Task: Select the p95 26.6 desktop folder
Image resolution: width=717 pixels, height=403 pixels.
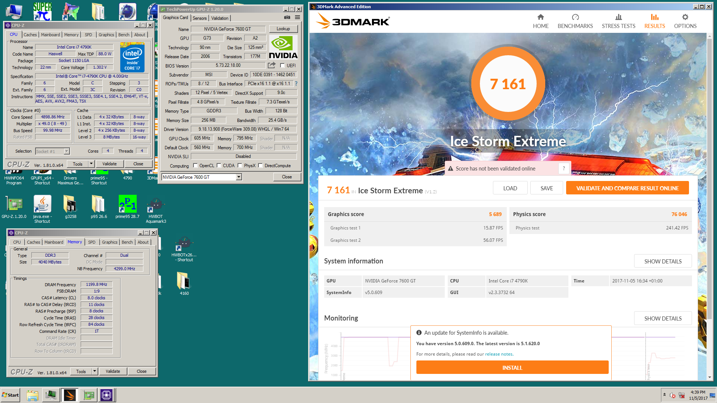Action: (x=99, y=207)
